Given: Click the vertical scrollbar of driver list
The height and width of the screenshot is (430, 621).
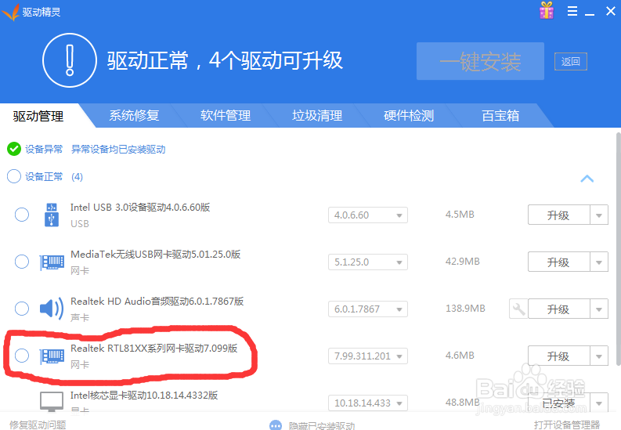Looking at the screenshot, I should tap(618, 249).
